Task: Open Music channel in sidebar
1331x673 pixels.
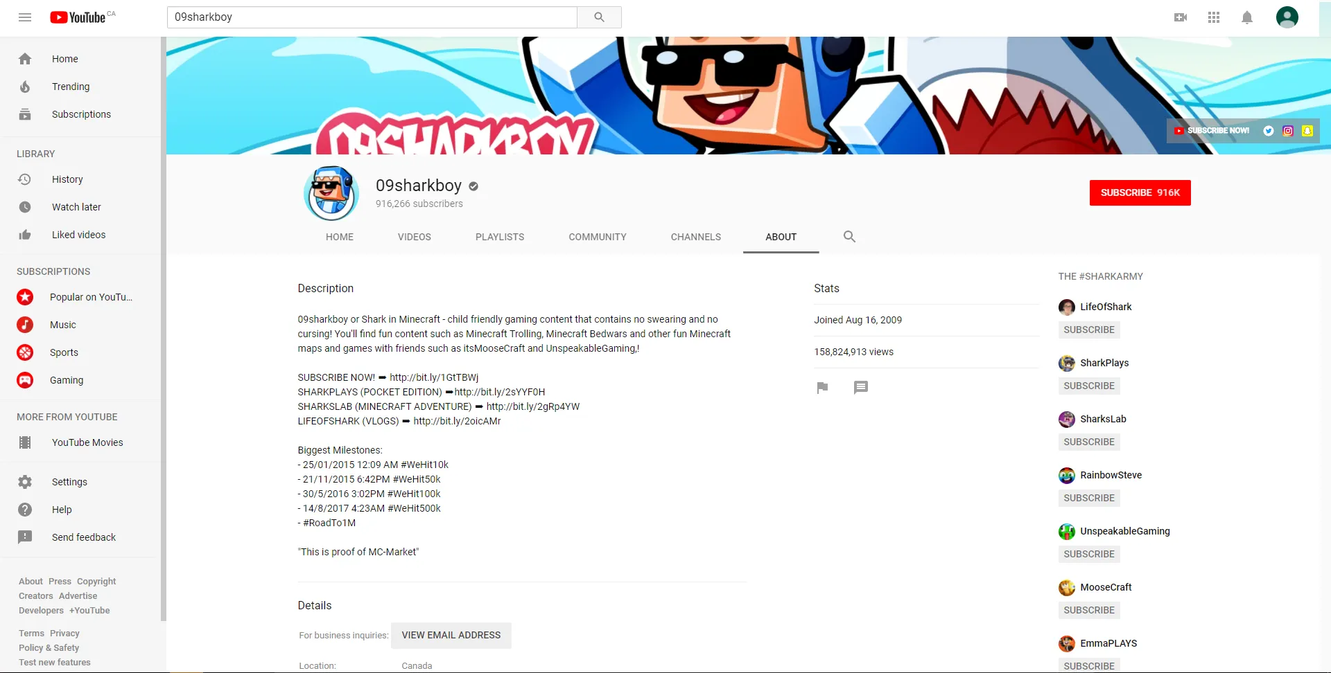Action: [80, 325]
